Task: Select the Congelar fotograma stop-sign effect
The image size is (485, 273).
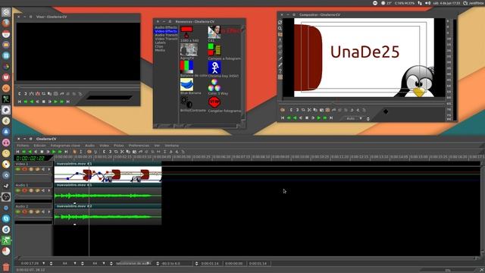Action: 214,102
